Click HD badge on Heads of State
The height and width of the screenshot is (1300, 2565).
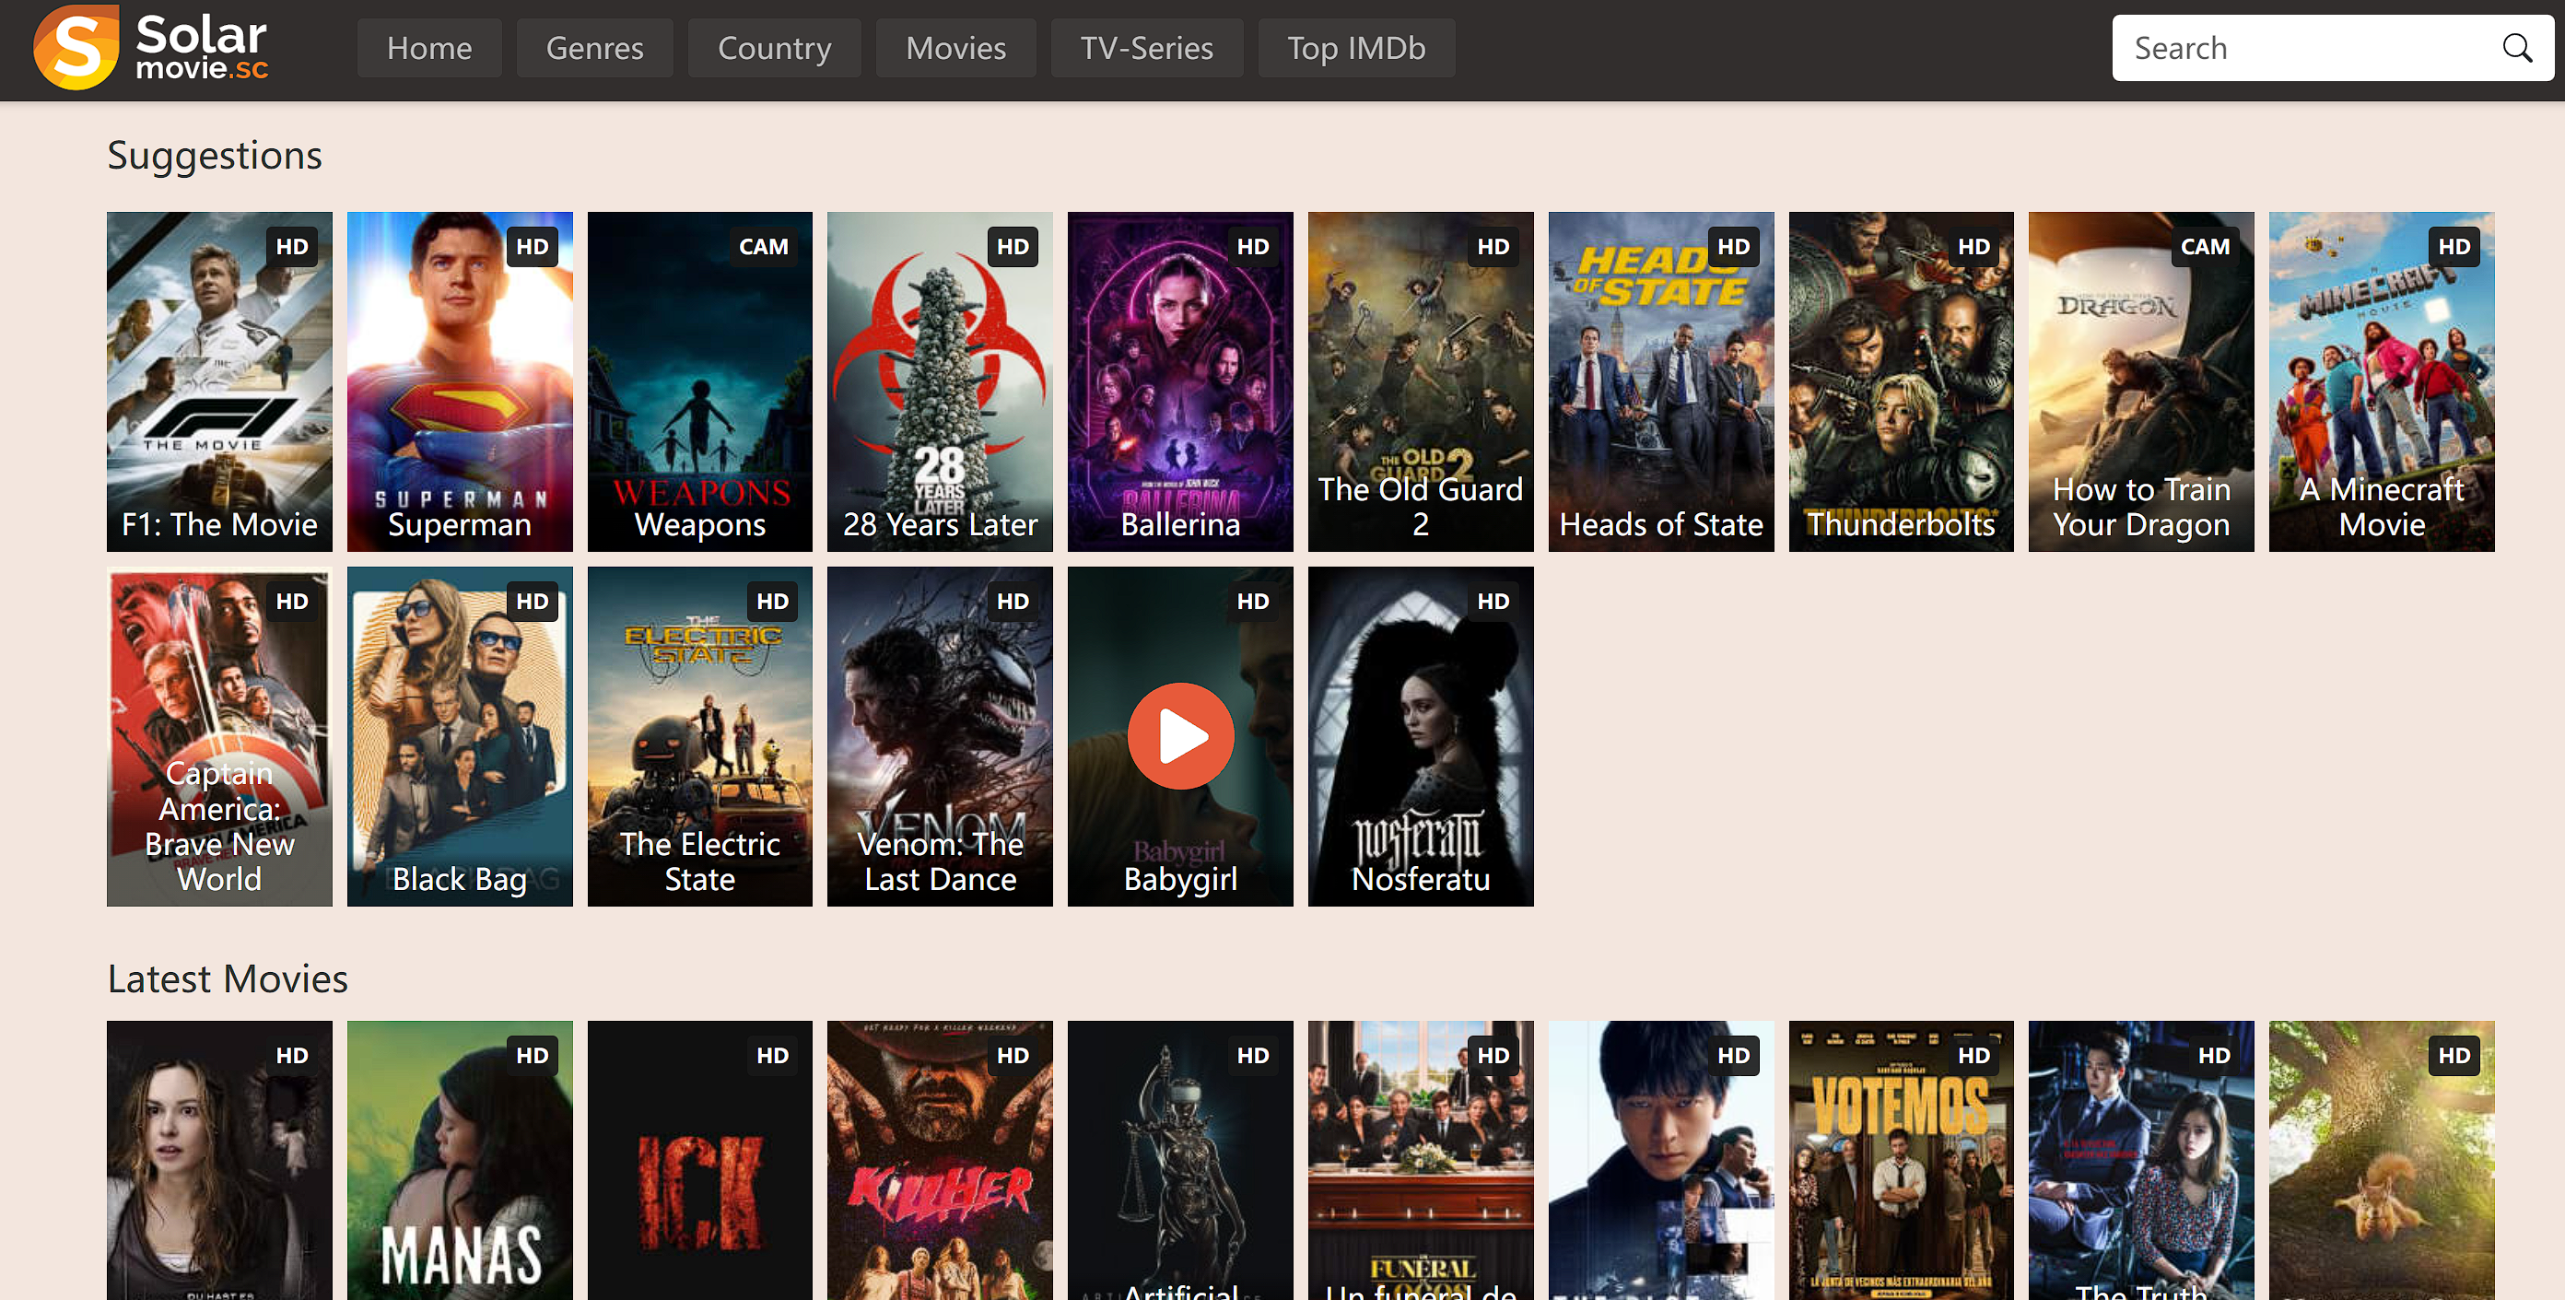coord(1734,246)
